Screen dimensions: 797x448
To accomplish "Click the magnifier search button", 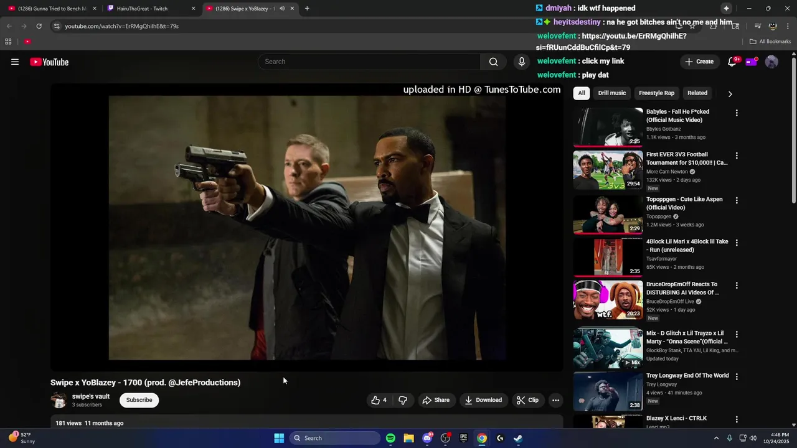I will (493, 62).
